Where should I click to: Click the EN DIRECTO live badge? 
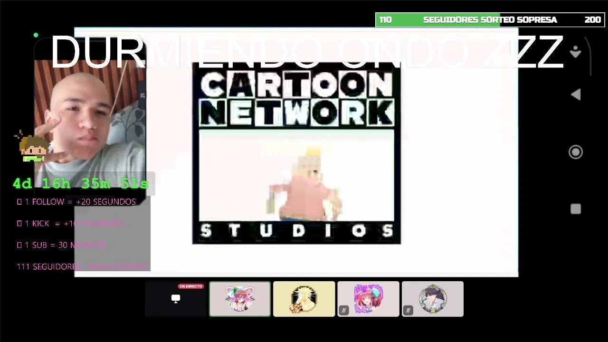click(x=191, y=286)
